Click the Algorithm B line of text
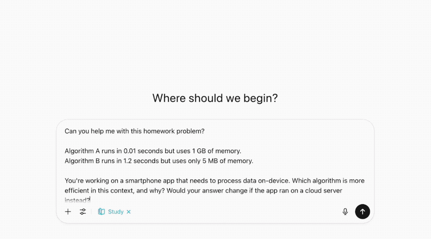 click(159, 161)
